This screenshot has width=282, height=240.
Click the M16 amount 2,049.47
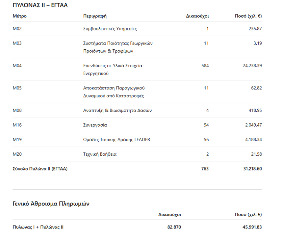(x=253, y=125)
